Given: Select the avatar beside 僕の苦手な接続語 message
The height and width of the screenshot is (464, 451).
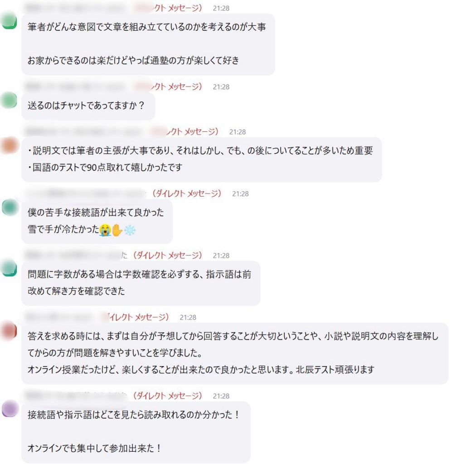Looking at the screenshot, I should click(x=9, y=207).
